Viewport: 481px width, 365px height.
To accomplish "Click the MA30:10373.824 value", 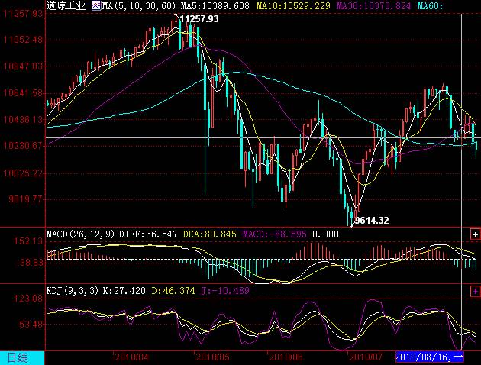I will point(373,5).
